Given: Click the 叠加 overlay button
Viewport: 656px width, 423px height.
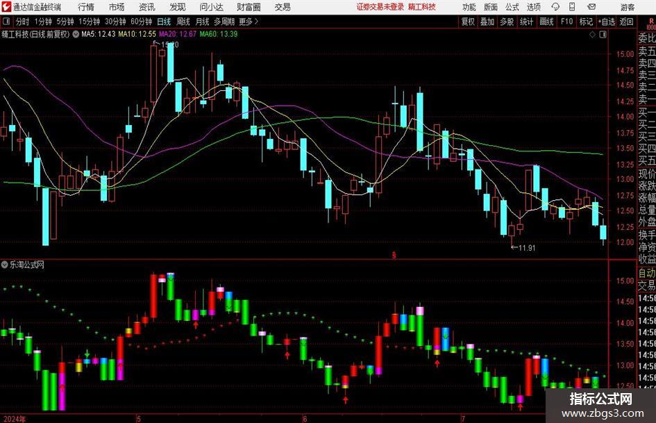Looking at the screenshot, I should tap(487, 22).
